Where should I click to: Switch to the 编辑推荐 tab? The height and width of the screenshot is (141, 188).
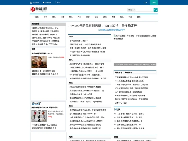(129, 73)
